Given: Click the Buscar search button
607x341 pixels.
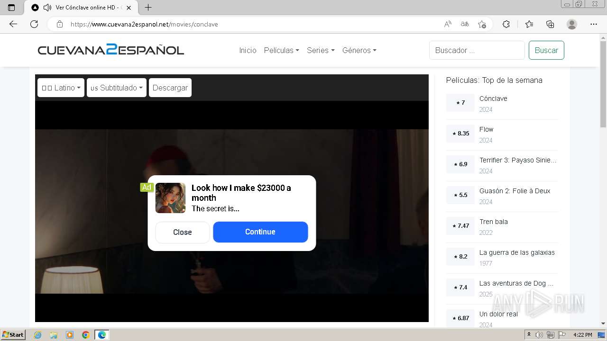Looking at the screenshot, I should (x=546, y=50).
